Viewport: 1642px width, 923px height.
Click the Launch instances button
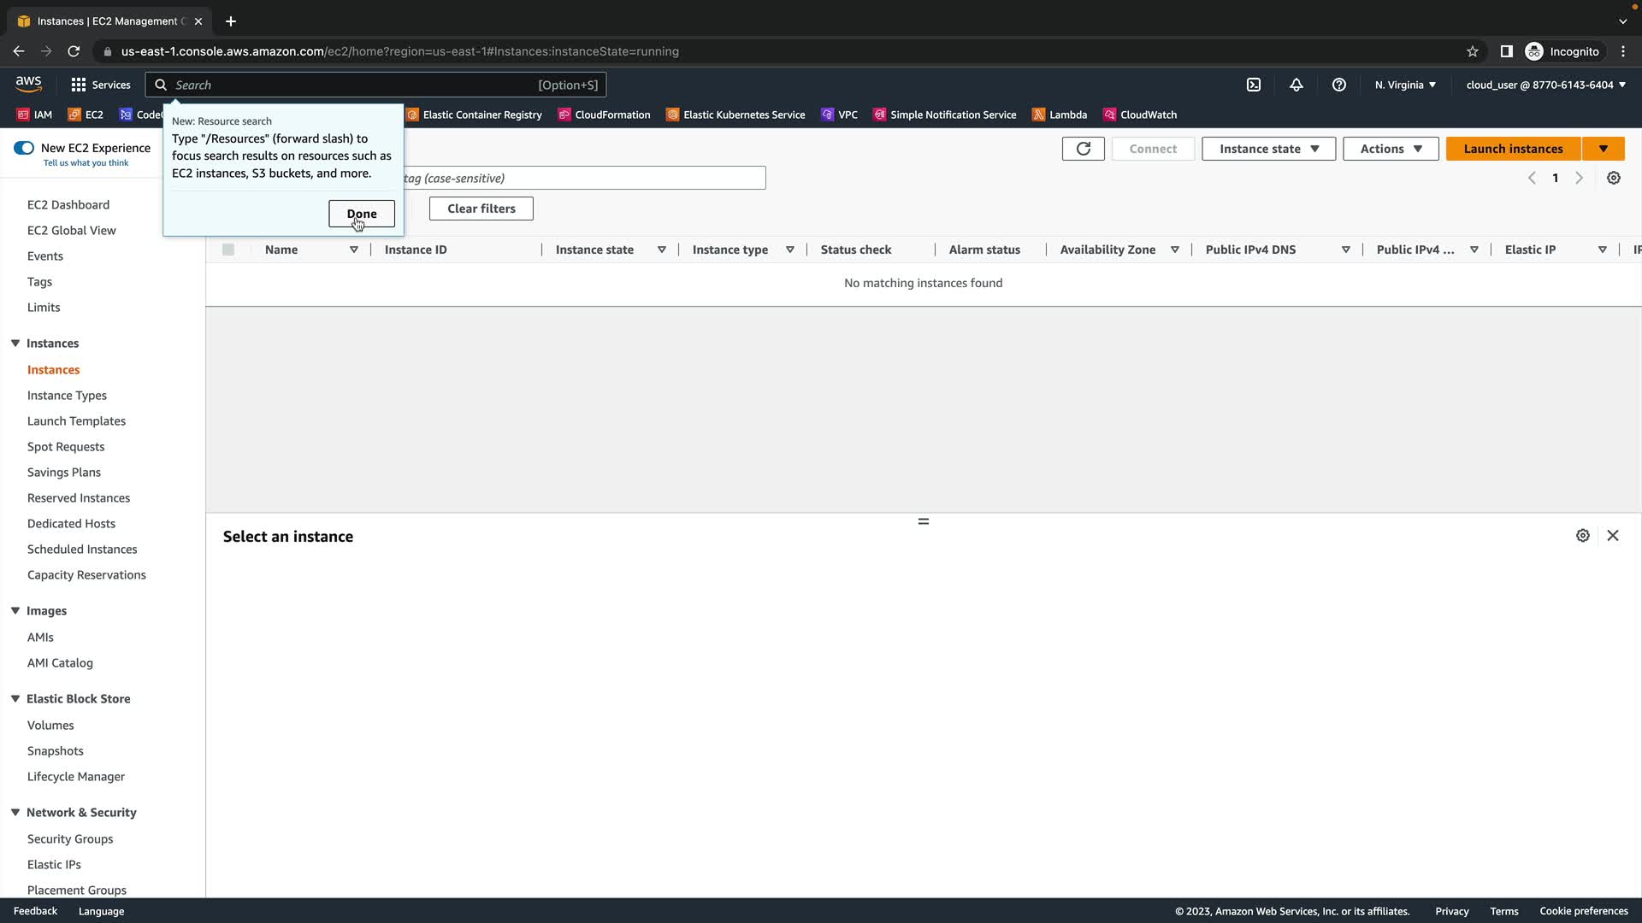[1512, 149]
